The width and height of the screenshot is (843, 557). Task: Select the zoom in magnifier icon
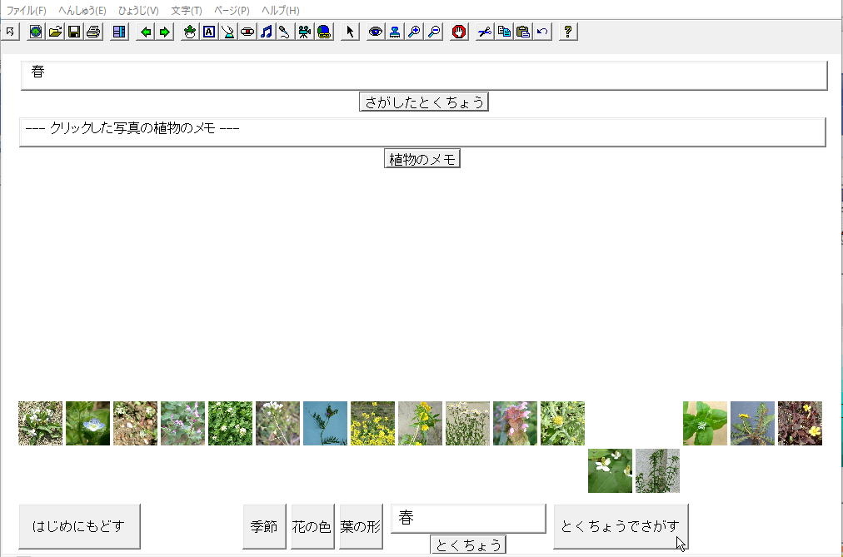414,32
